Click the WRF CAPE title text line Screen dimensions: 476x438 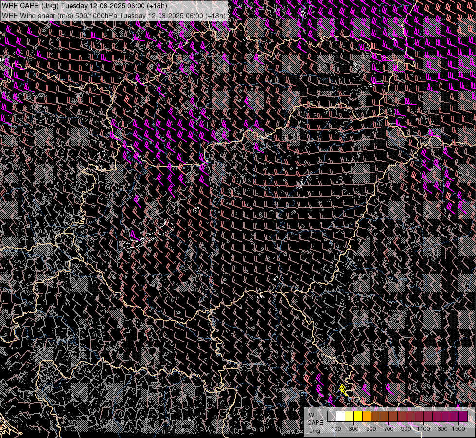click(85, 6)
